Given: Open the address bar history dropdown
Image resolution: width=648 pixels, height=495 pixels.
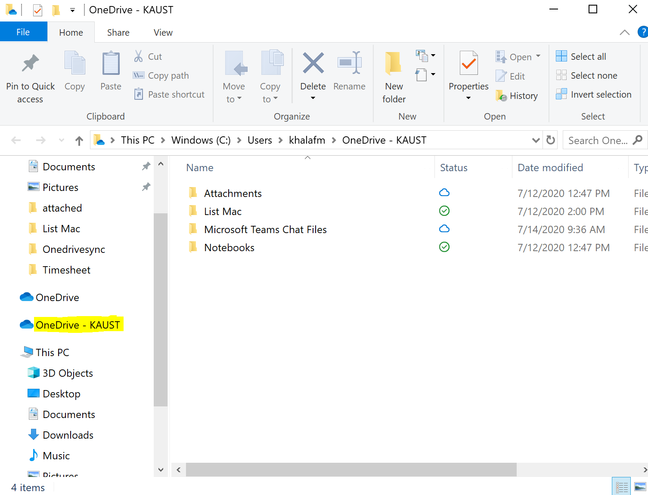Looking at the screenshot, I should pos(536,140).
